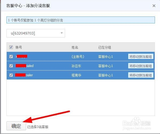Click 将移动到当前组 in the 主账号 row
The width and height of the screenshot is (160, 134).
[141, 56]
